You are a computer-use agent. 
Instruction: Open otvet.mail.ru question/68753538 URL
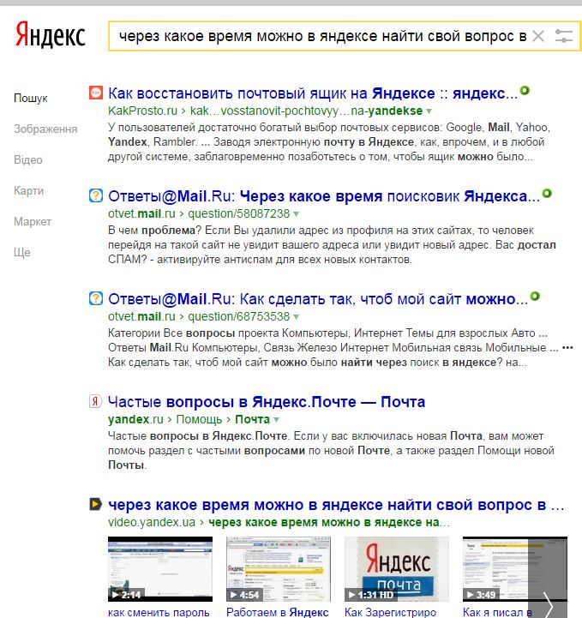(x=199, y=316)
